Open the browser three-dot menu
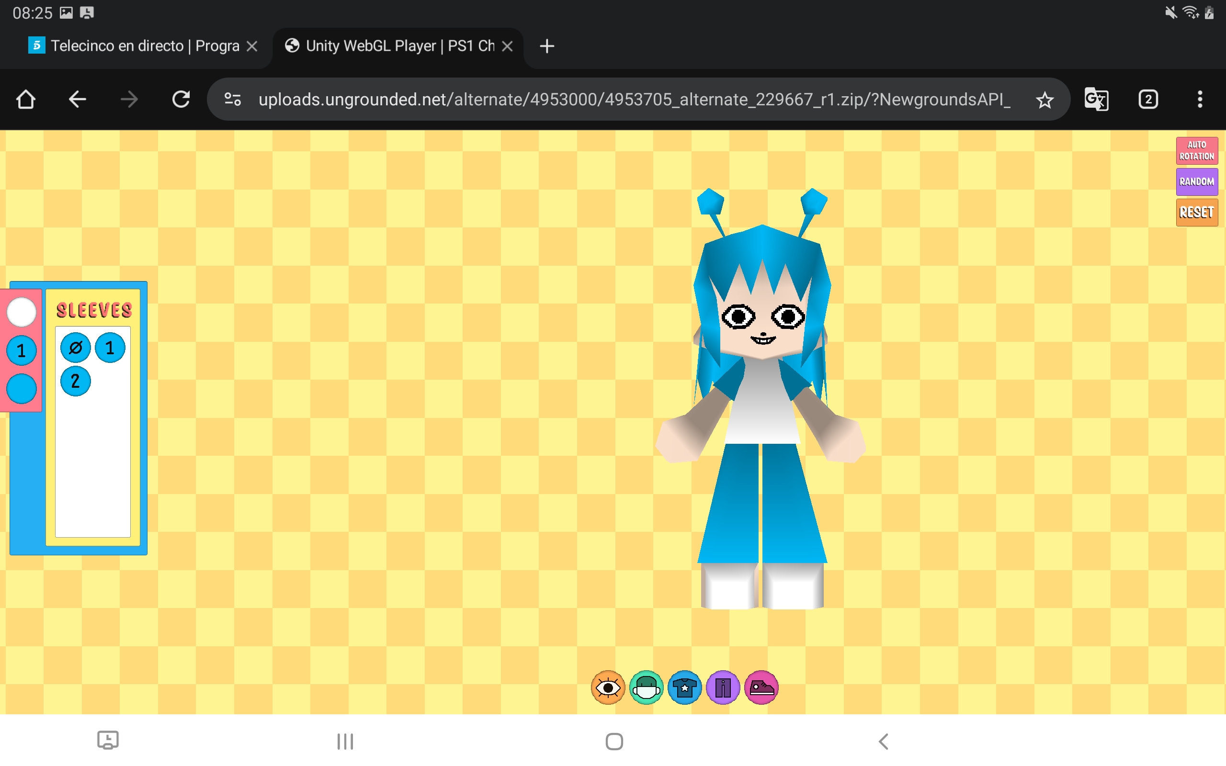Image resolution: width=1226 pixels, height=766 pixels. point(1200,99)
